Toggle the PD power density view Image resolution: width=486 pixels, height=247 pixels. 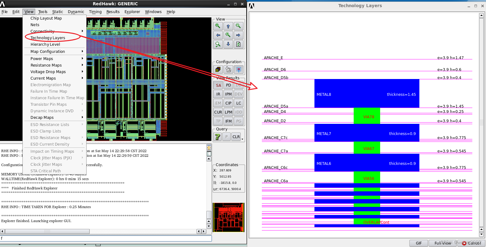229,85
